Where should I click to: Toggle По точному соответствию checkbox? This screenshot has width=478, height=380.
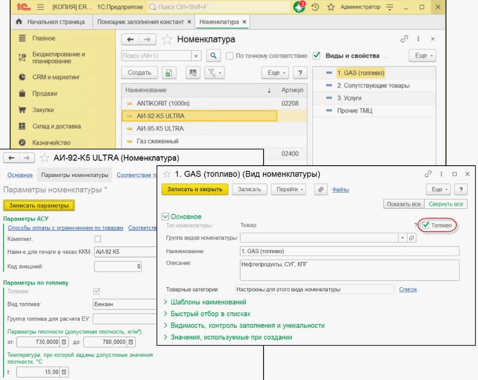[x=230, y=56]
